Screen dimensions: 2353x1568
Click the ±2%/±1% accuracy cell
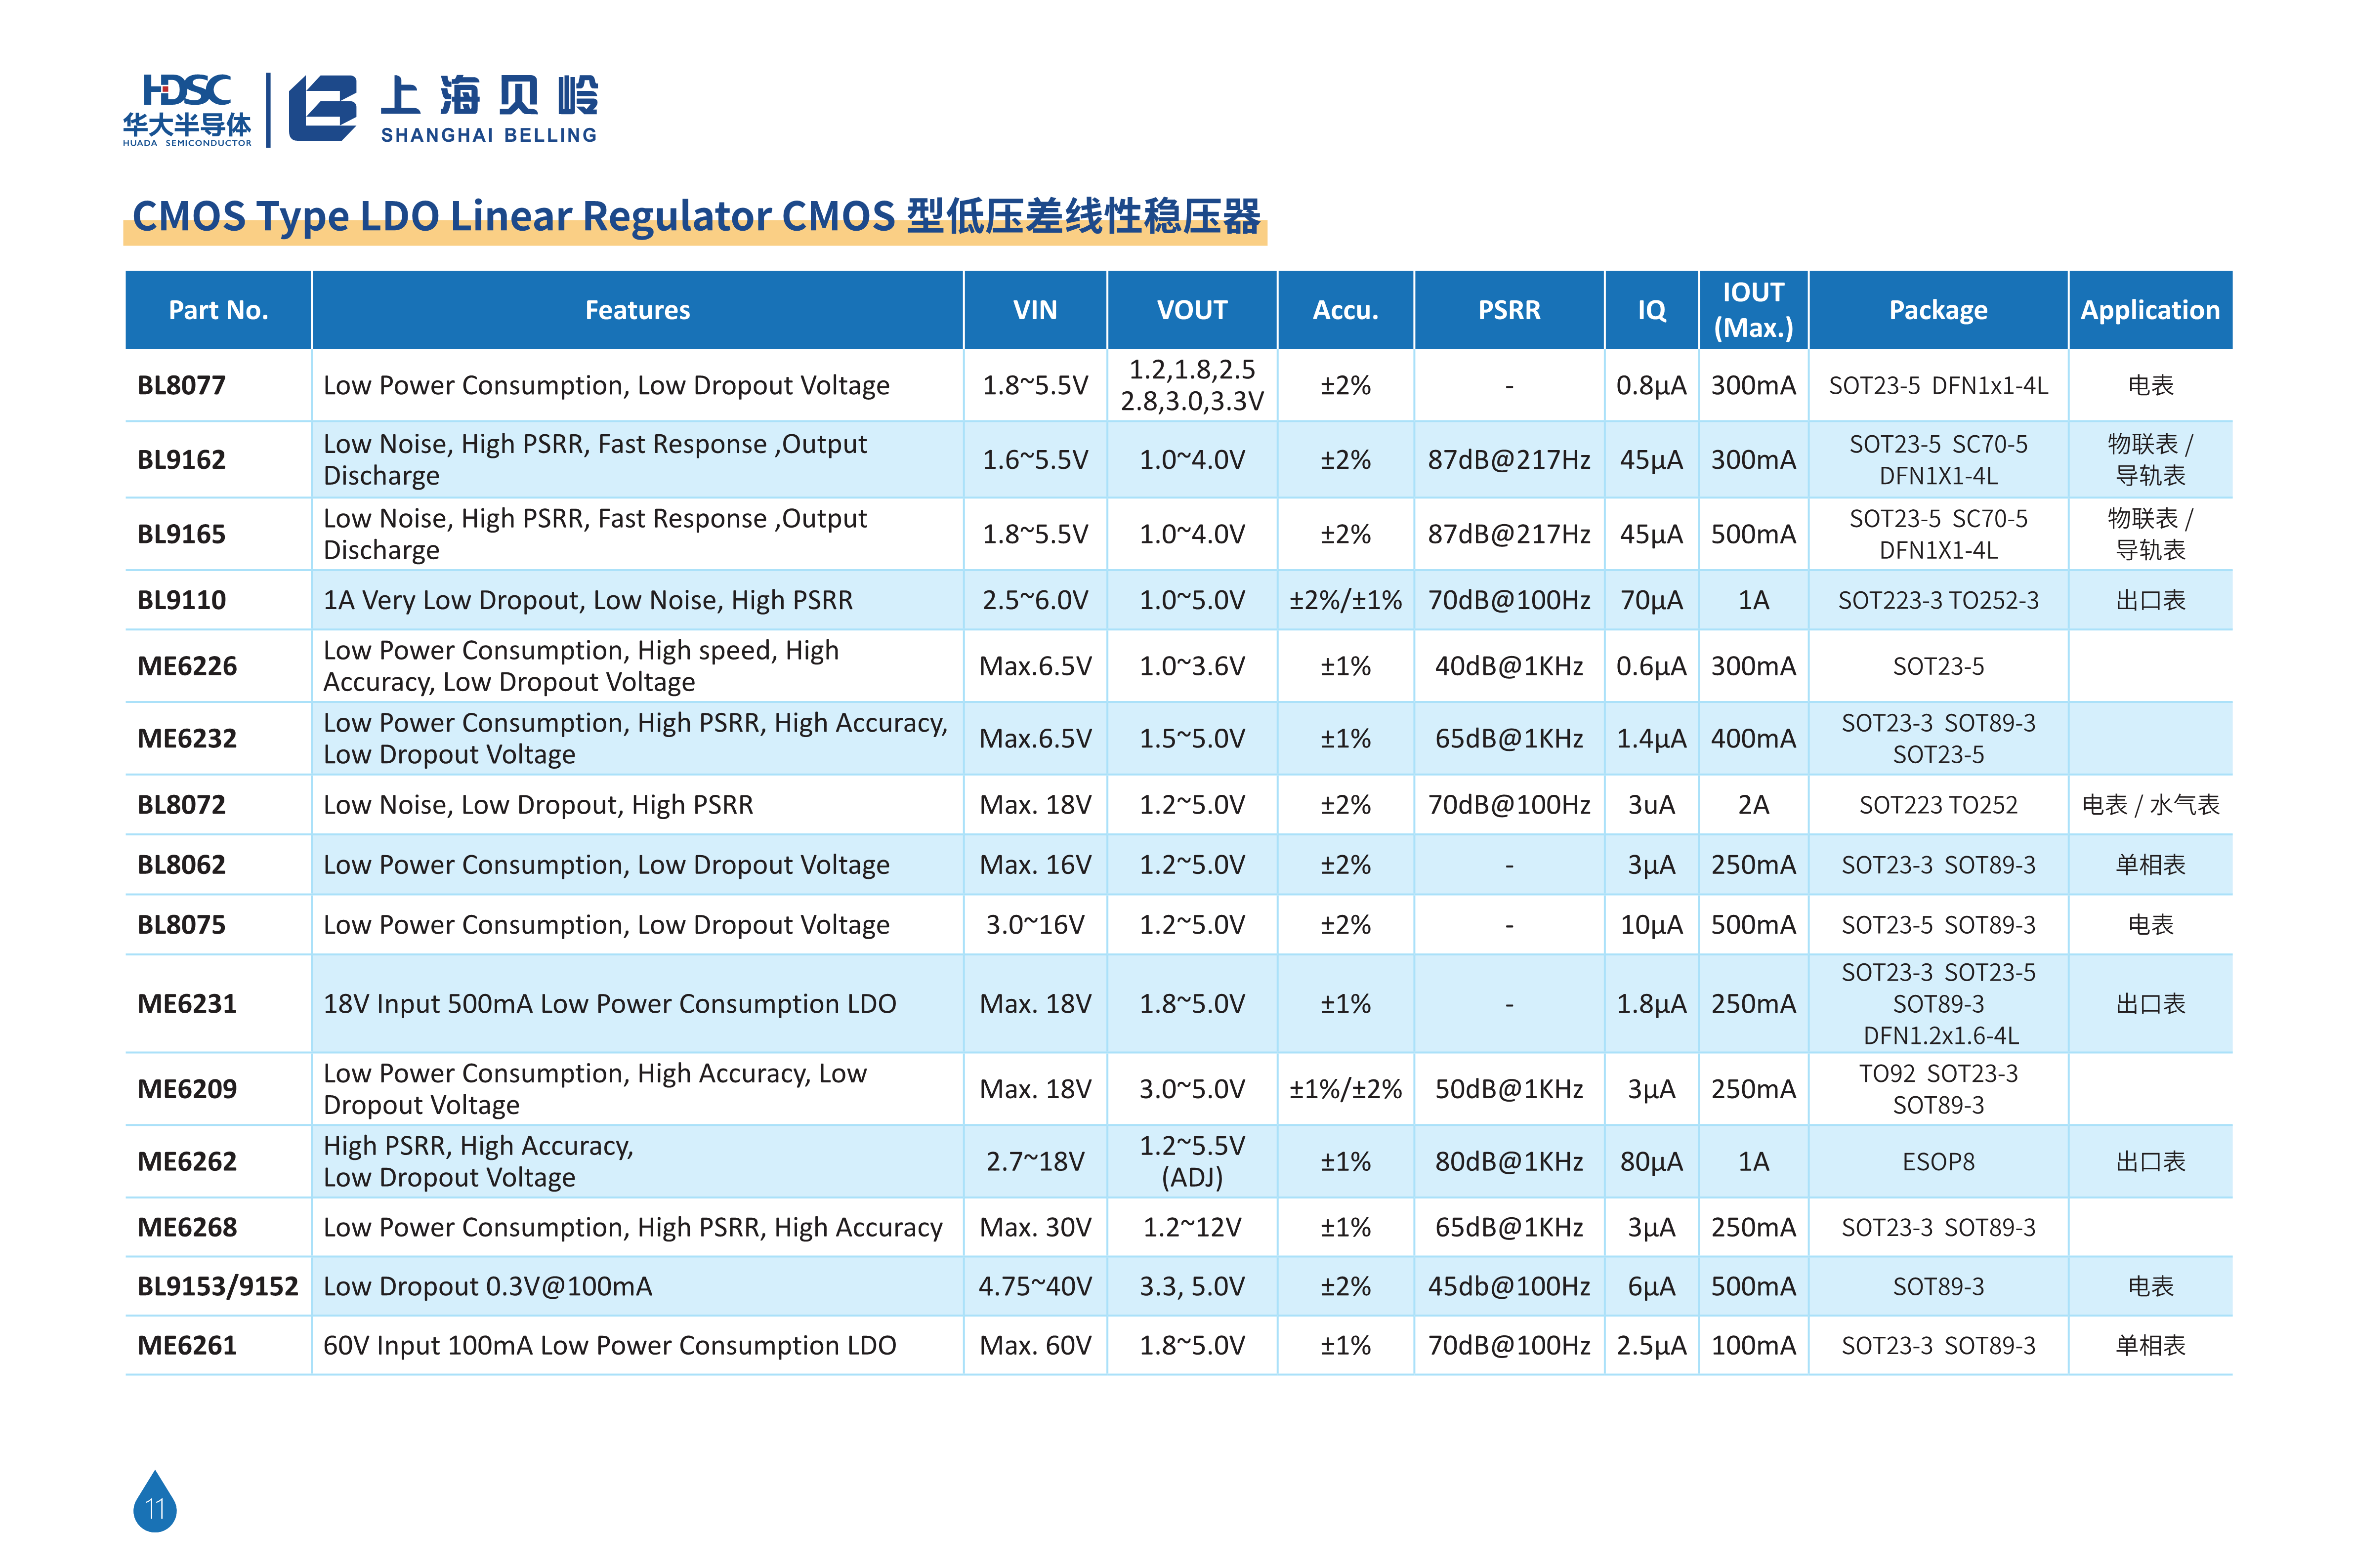1345,600
